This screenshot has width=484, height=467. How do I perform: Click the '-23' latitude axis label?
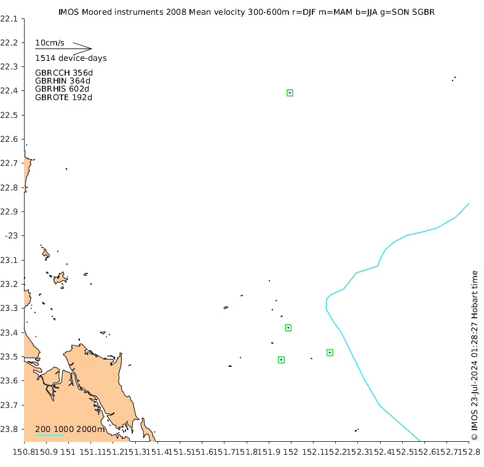tap(12, 236)
